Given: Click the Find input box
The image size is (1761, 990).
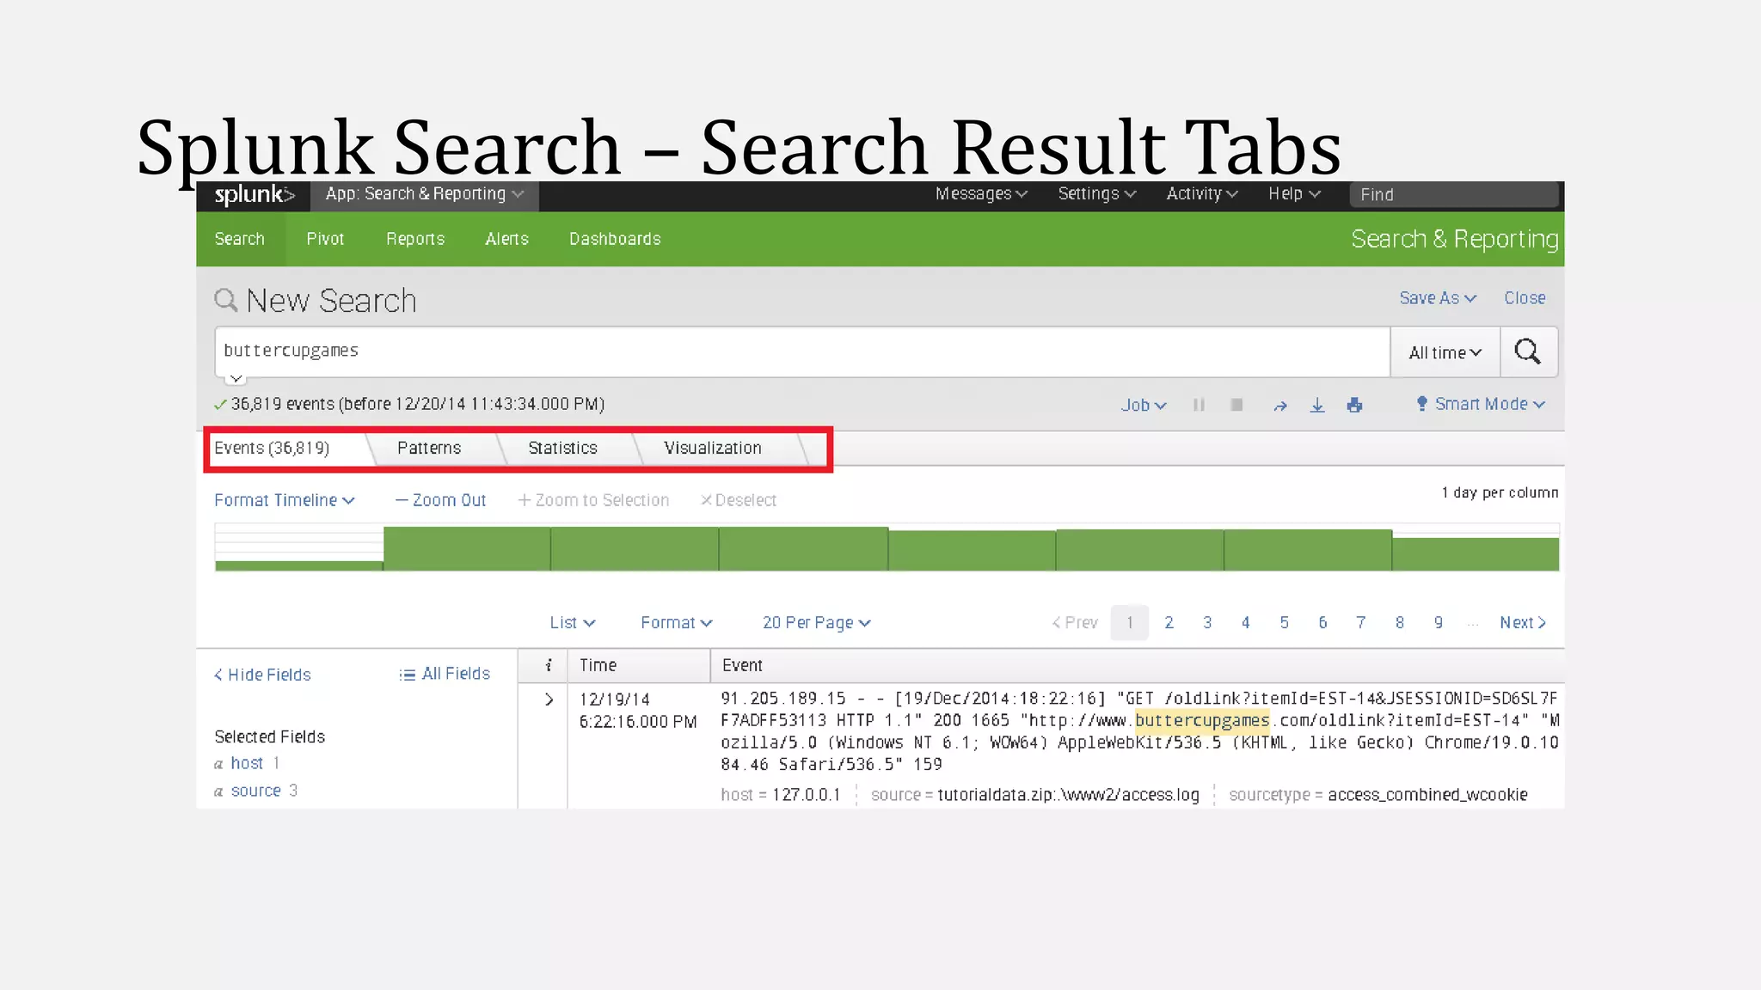Looking at the screenshot, I should point(1454,195).
